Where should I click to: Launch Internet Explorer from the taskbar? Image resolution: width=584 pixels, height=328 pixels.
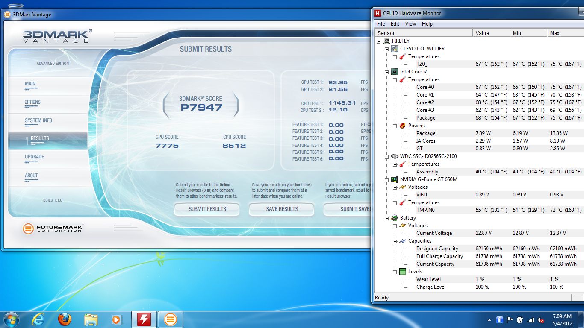38,319
